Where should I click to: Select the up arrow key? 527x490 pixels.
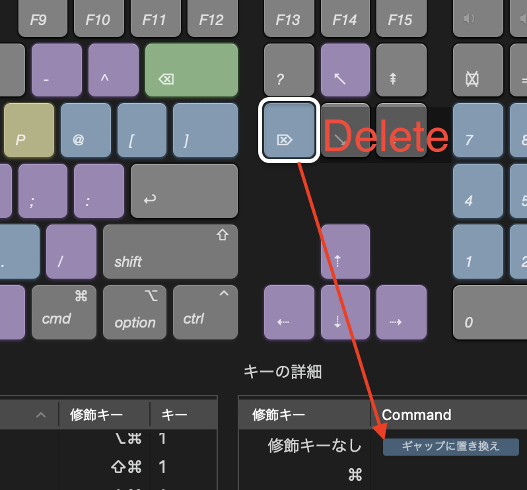[345, 252]
